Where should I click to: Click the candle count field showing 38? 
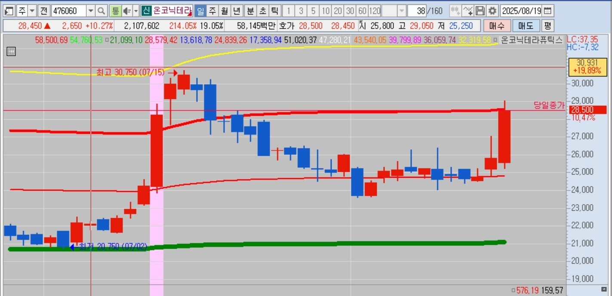point(416,11)
